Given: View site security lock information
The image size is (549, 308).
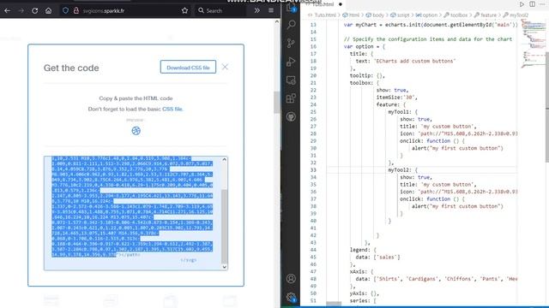Looking at the screenshot, I should [x=76, y=11].
